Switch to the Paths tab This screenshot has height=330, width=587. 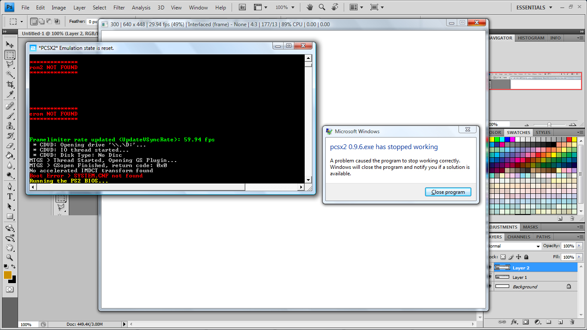click(x=543, y=237)
